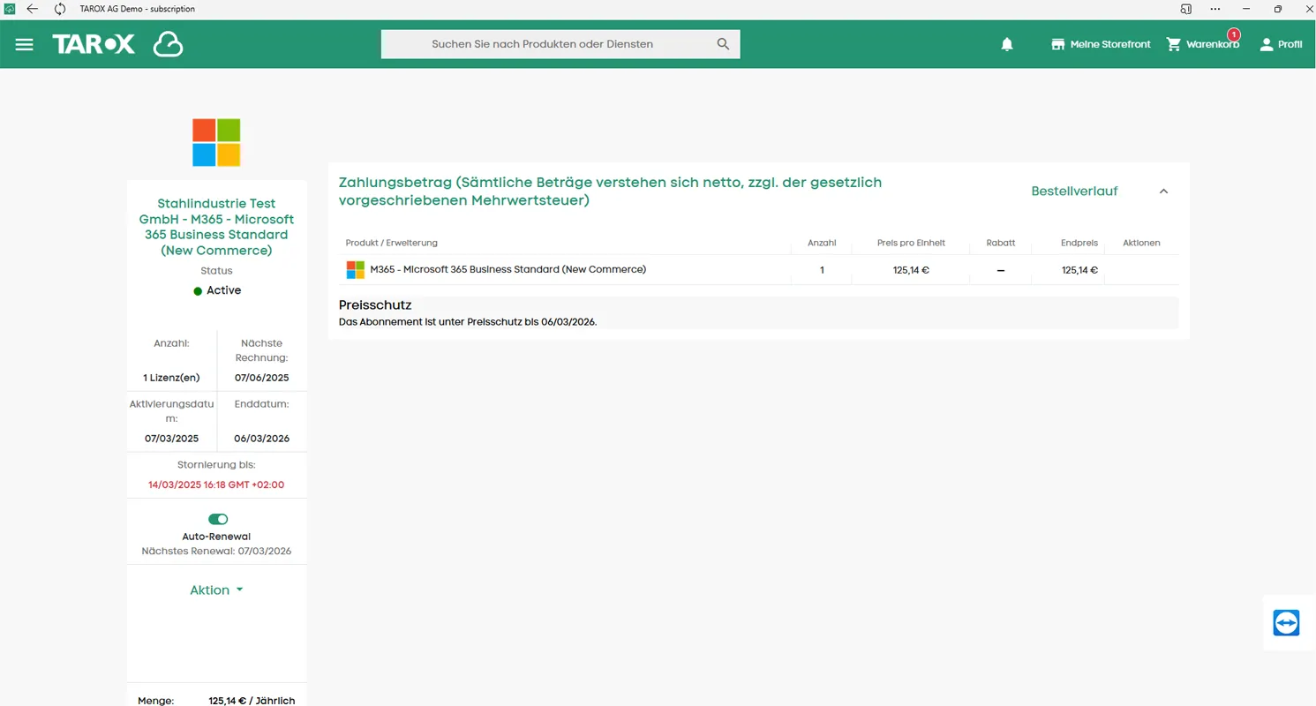Click the 125,14 € / Jährlich amount

(252, 701)
